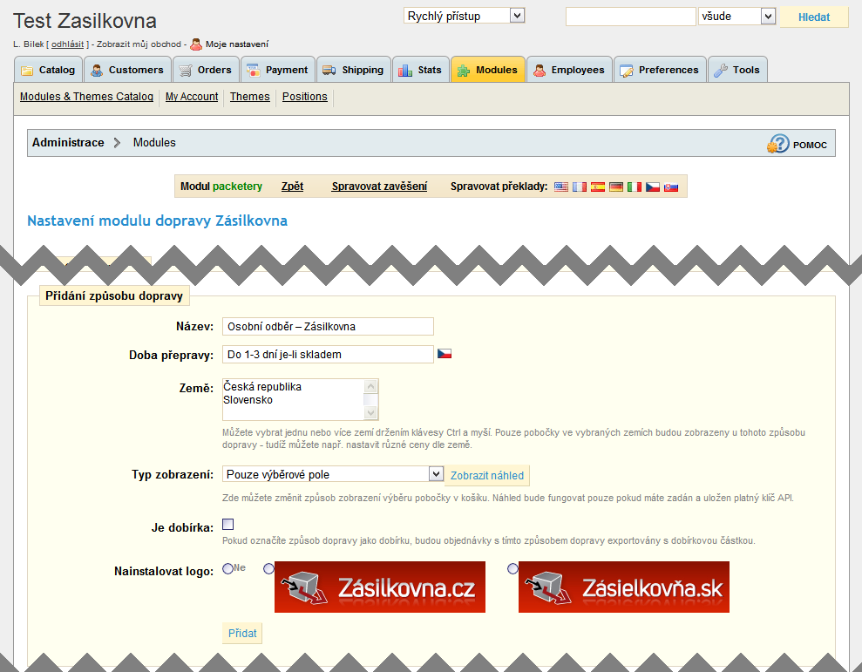
Task: Click the Employees tab person icon
Action: pos(540,71)
